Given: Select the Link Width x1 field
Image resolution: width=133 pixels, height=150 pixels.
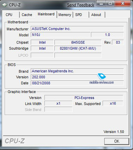Looking at the screenshot, I should [58, 103].
